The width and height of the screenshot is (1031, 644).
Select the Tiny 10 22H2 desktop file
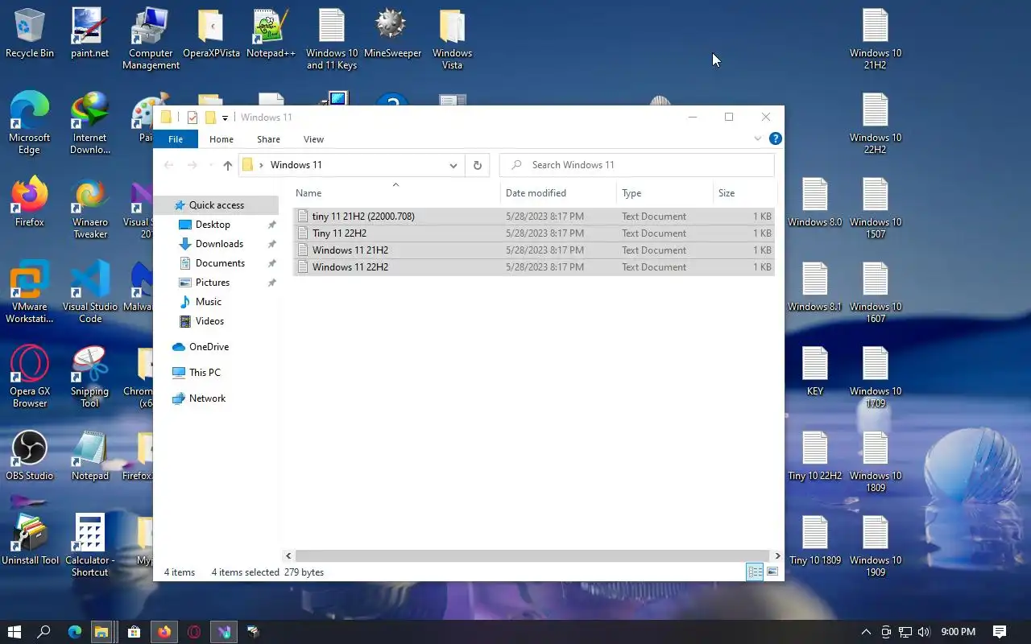point(815,455)
